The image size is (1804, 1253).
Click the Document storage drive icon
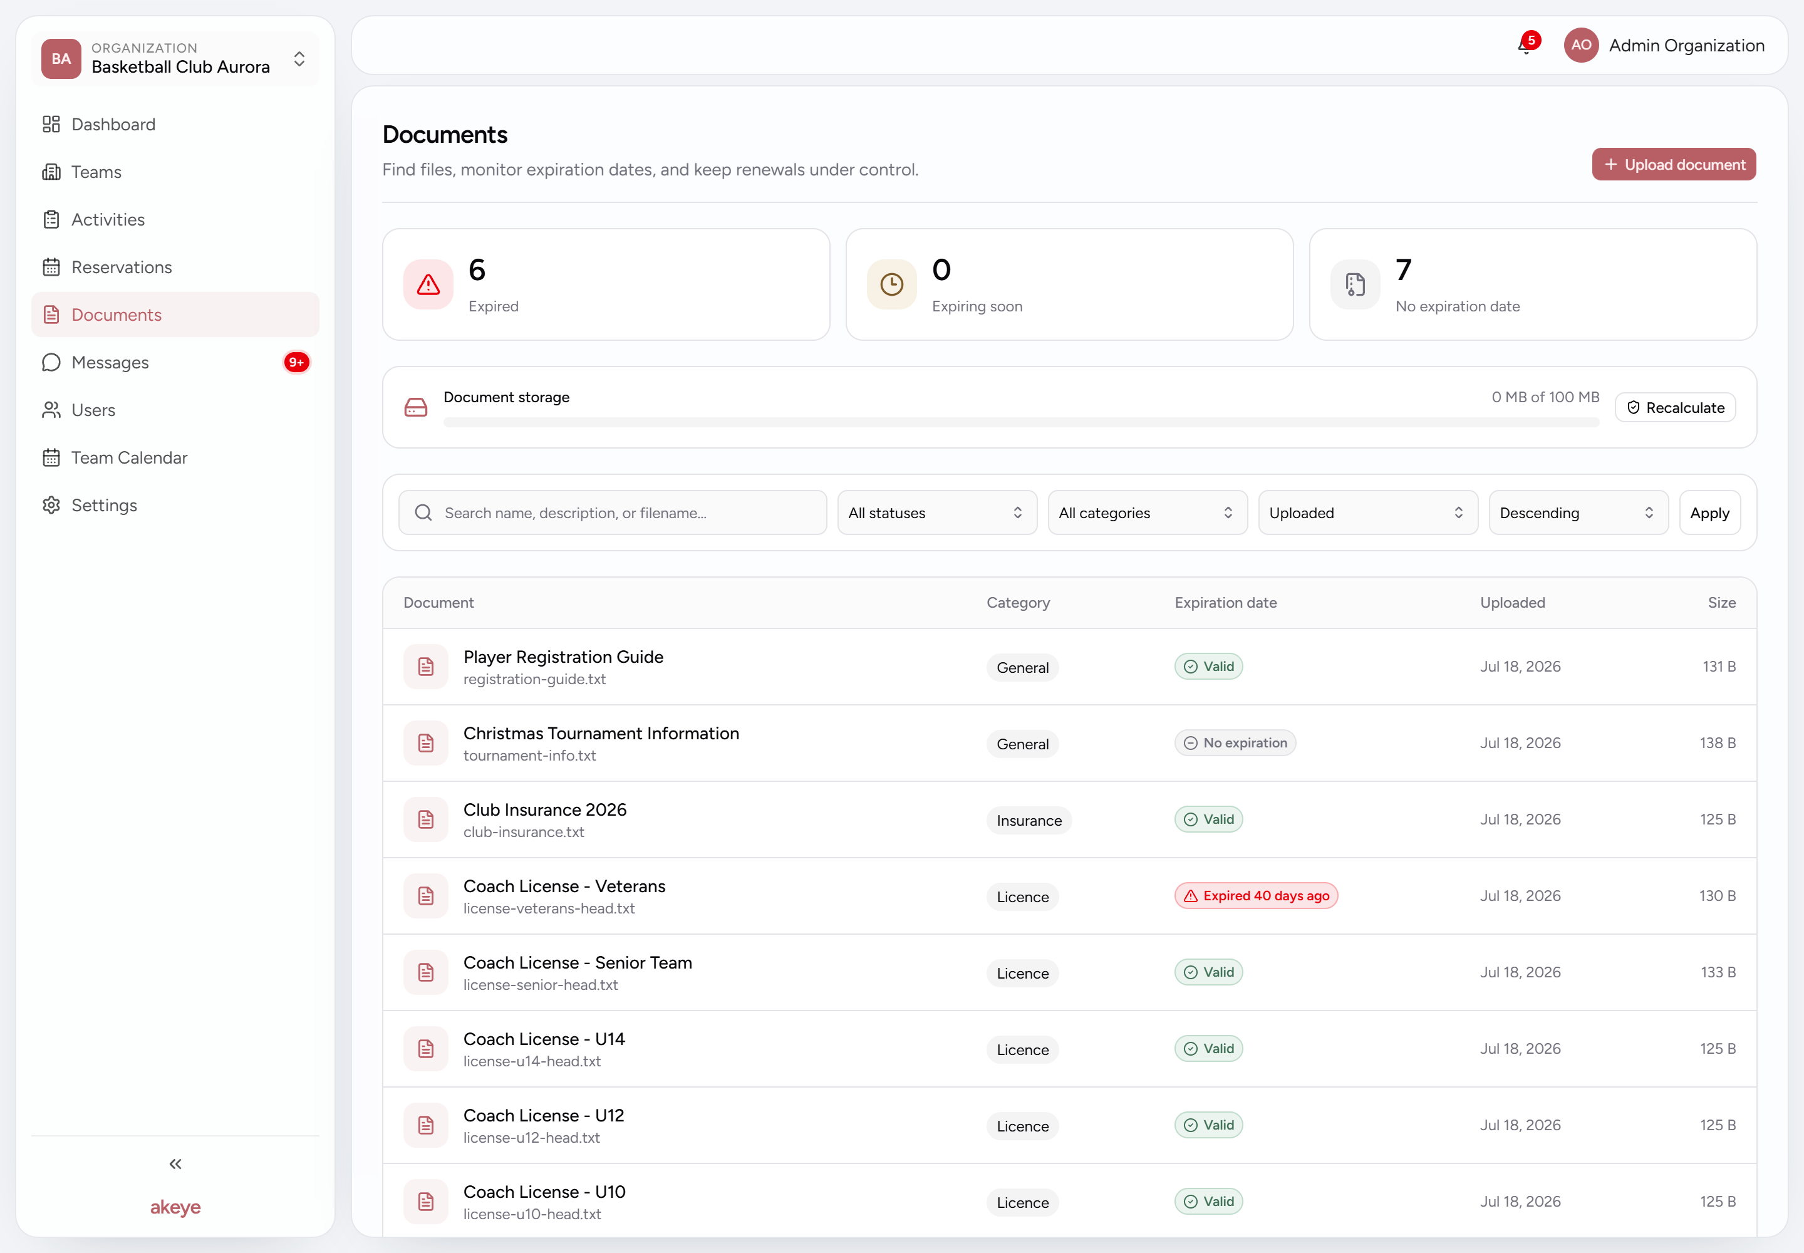[415, 407]
